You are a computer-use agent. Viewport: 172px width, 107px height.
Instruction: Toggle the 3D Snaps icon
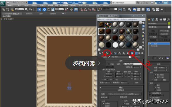click(x=81, y=9)
